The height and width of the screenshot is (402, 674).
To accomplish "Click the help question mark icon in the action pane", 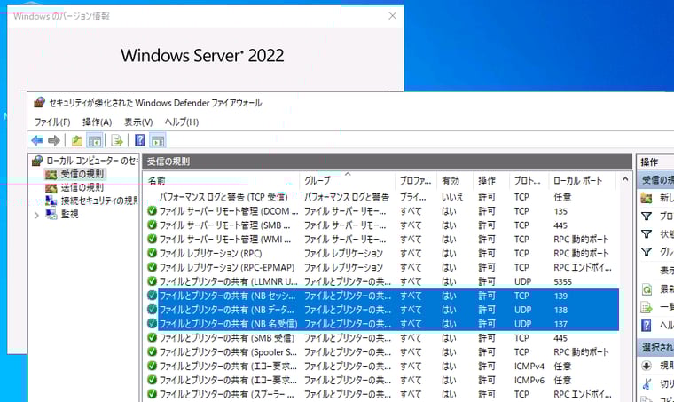I will click(x=646, y=325).
